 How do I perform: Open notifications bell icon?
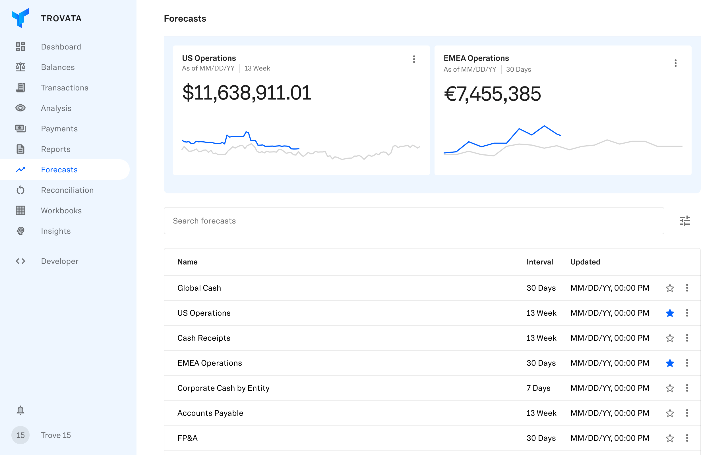point(20,410)
